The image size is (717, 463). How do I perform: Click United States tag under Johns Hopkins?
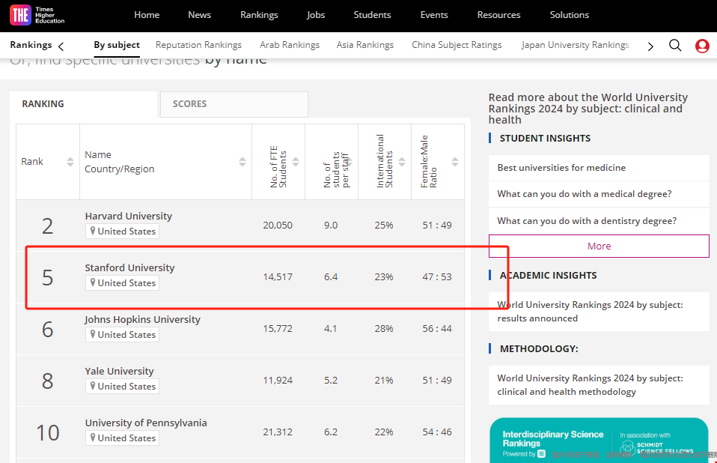click(x=122, y=335)
